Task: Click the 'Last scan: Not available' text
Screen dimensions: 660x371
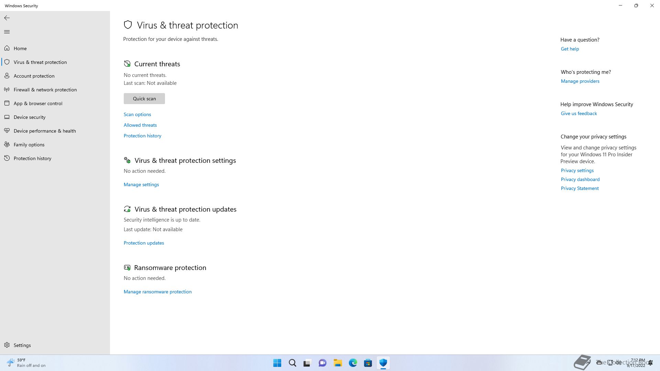Action: 150,83
